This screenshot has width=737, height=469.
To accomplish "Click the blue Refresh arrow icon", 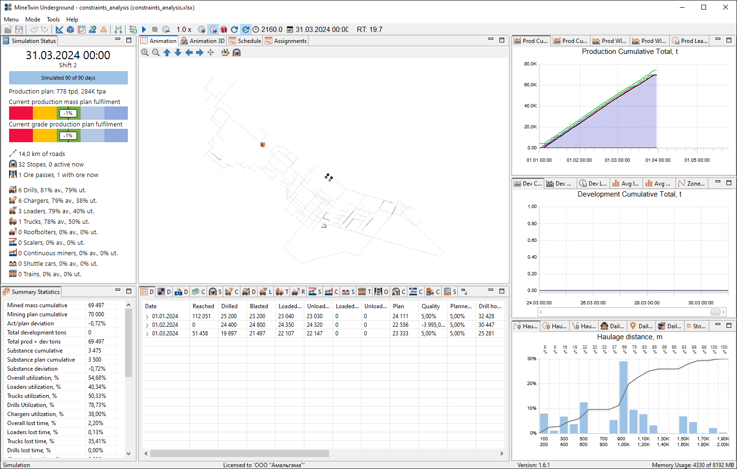I will coord(234,30).
